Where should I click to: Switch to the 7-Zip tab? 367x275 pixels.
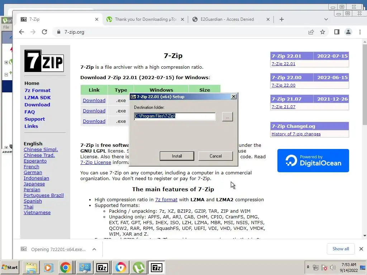pos(58,19)
